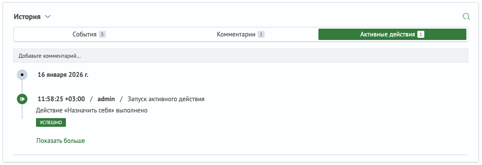Screen dimensions: 482x165
Task: Open the Комментарии tab
Action: tap(241, 34)
